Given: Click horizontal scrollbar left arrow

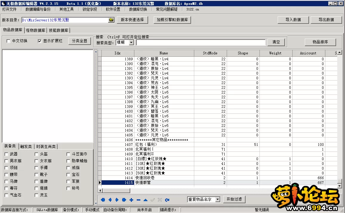Looking at the screenshot, I should click(100, 191).
